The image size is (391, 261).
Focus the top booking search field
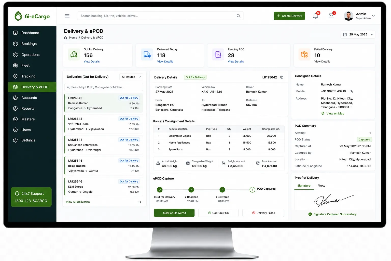pos(160,16)
